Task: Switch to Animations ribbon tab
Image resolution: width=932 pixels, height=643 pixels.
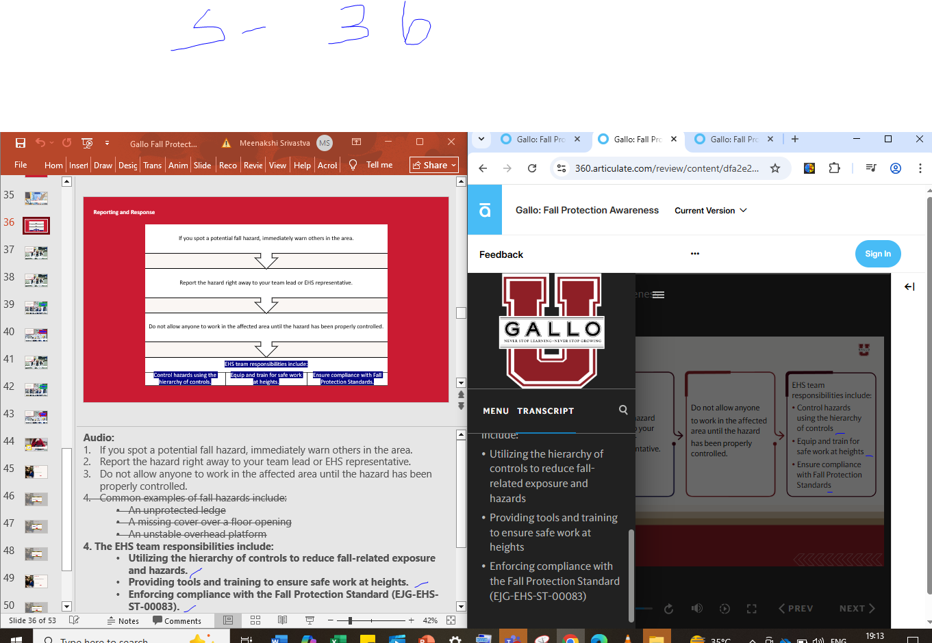Action: pyautogui.click(x=178, y=165)
